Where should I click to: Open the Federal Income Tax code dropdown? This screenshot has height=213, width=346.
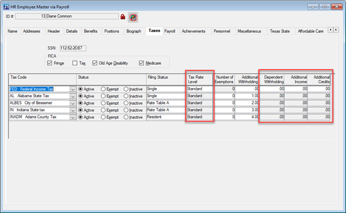pos(73,89)
